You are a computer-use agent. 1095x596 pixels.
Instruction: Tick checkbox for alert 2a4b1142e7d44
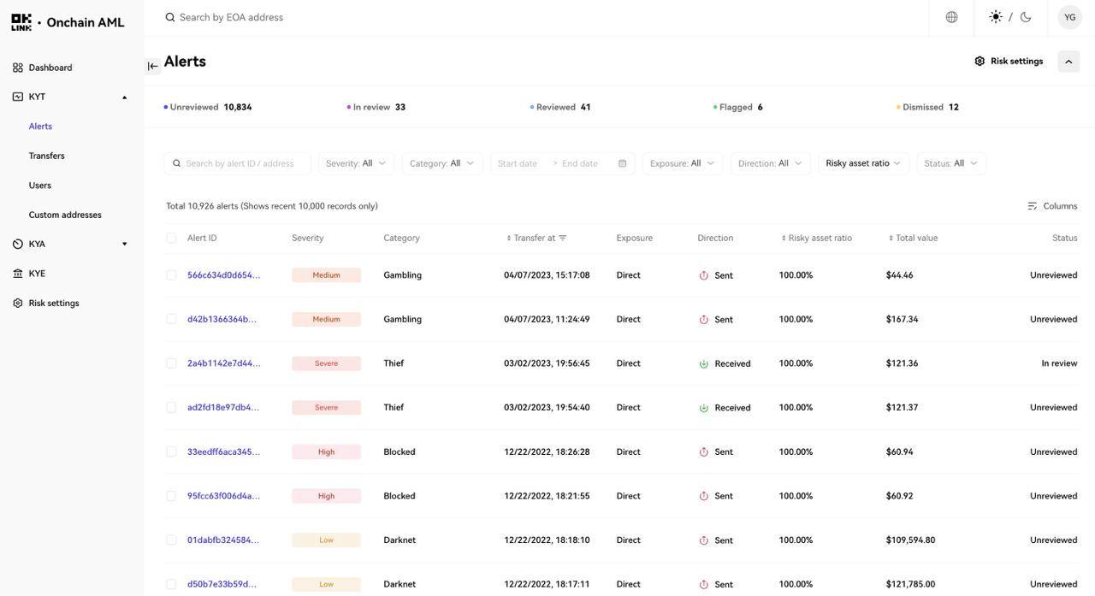point(171,363)
